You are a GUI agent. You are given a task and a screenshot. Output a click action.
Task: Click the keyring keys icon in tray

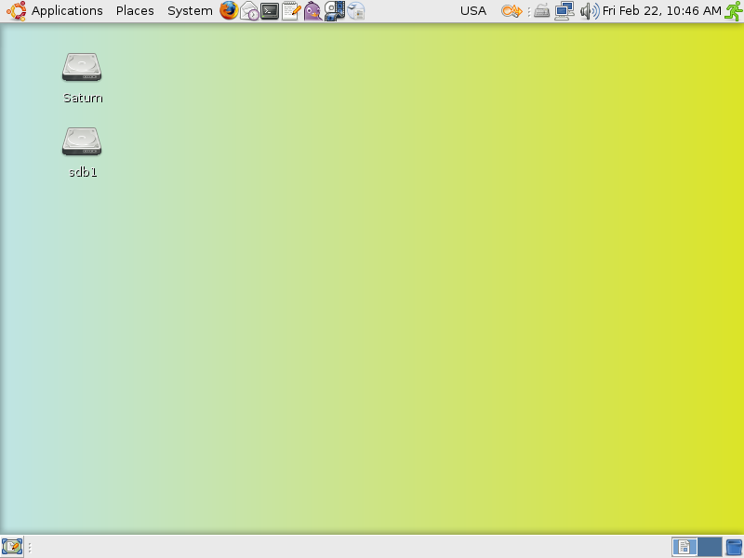click(511, 11)
